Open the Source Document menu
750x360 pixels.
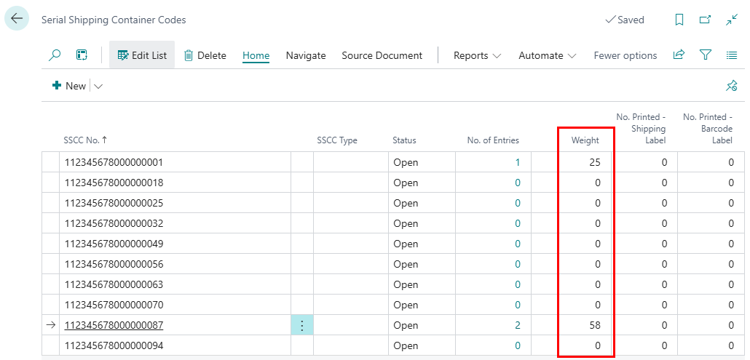(382, 55)
